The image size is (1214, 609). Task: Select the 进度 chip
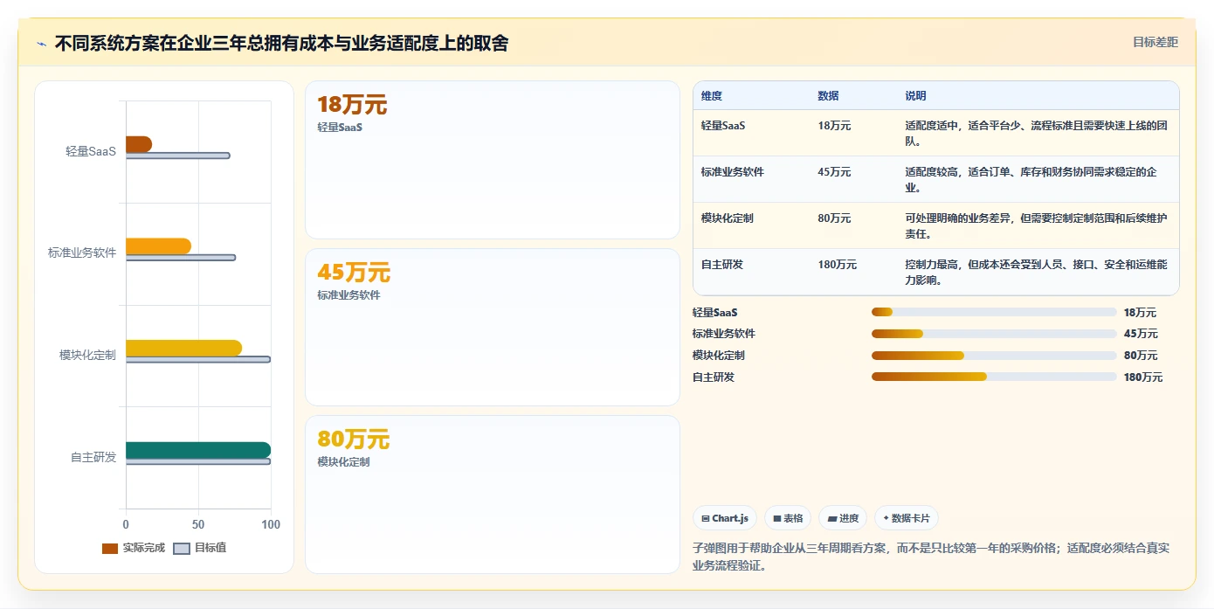843,518
